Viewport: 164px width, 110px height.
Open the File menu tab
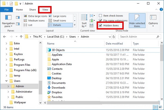tap(6, 10)
